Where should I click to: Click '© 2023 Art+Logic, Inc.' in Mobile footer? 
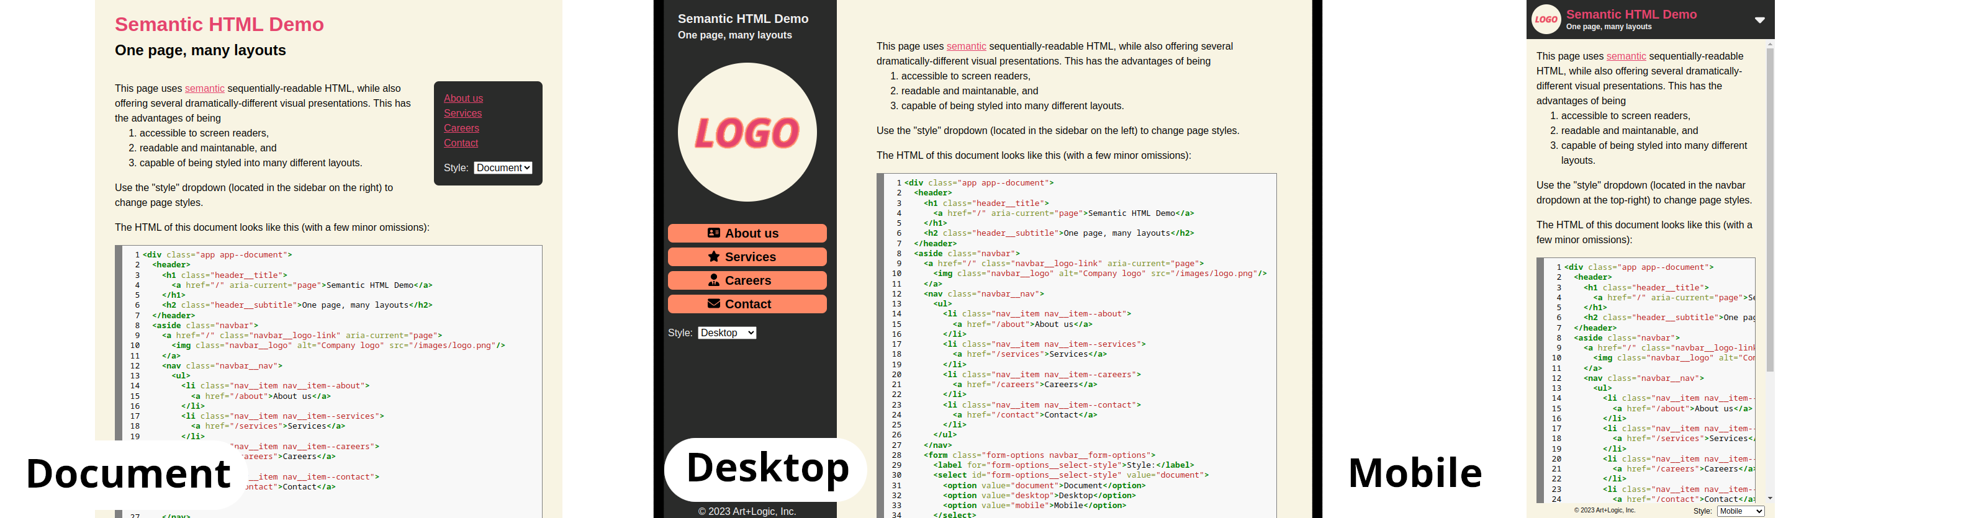tap(1604, 511)
